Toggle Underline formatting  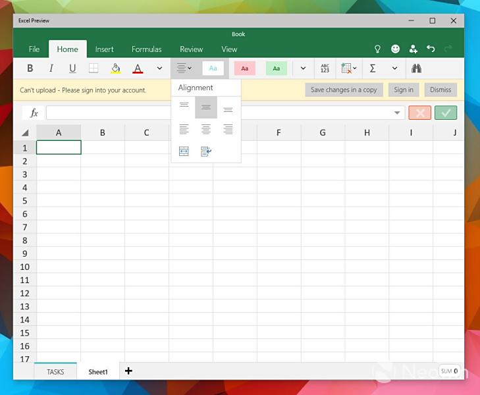pyautogui.click(x=72, y=68)
